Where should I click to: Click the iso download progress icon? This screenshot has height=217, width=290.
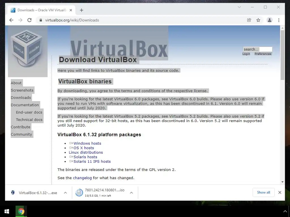[x=79, y=193]
